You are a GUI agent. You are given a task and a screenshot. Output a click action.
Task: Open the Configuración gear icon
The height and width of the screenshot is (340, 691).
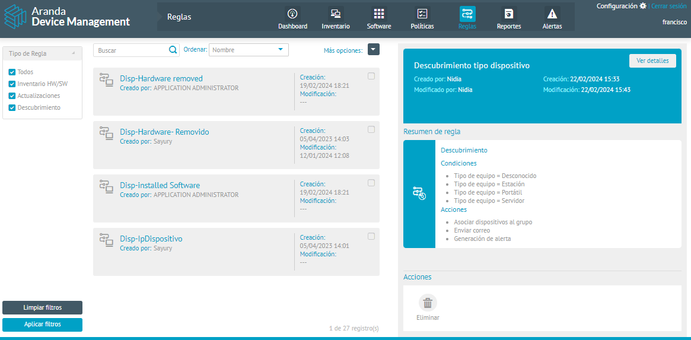642,6
